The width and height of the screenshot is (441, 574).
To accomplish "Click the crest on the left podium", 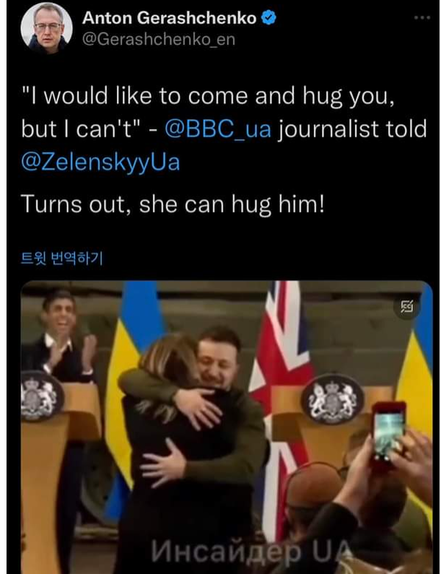I will tap(40, 396).
